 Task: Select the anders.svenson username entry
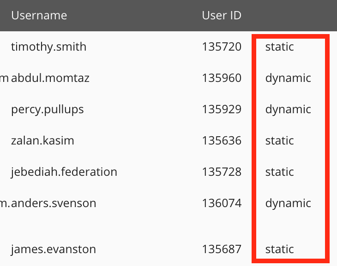(x=54, y=203)
